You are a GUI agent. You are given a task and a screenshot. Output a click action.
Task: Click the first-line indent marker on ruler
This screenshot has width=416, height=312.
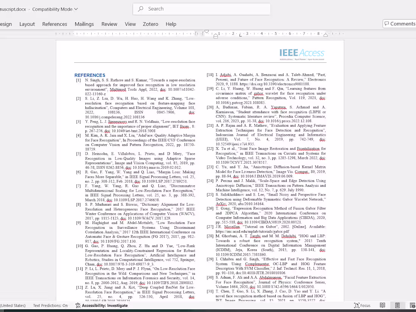[x=206, y=32]
